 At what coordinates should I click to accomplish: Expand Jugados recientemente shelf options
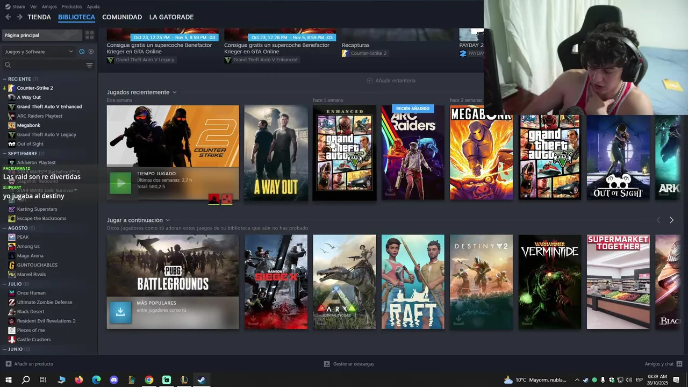(x=174, y=92)
